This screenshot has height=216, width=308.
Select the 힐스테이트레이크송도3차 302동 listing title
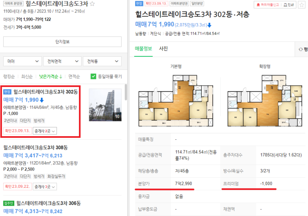tap(45, 92)
